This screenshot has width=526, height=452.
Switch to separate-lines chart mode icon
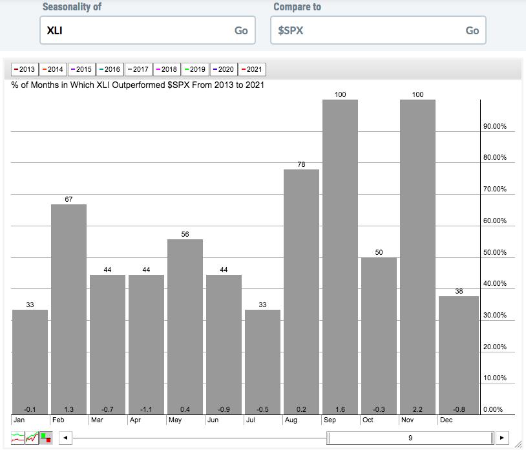coord(17,438)
